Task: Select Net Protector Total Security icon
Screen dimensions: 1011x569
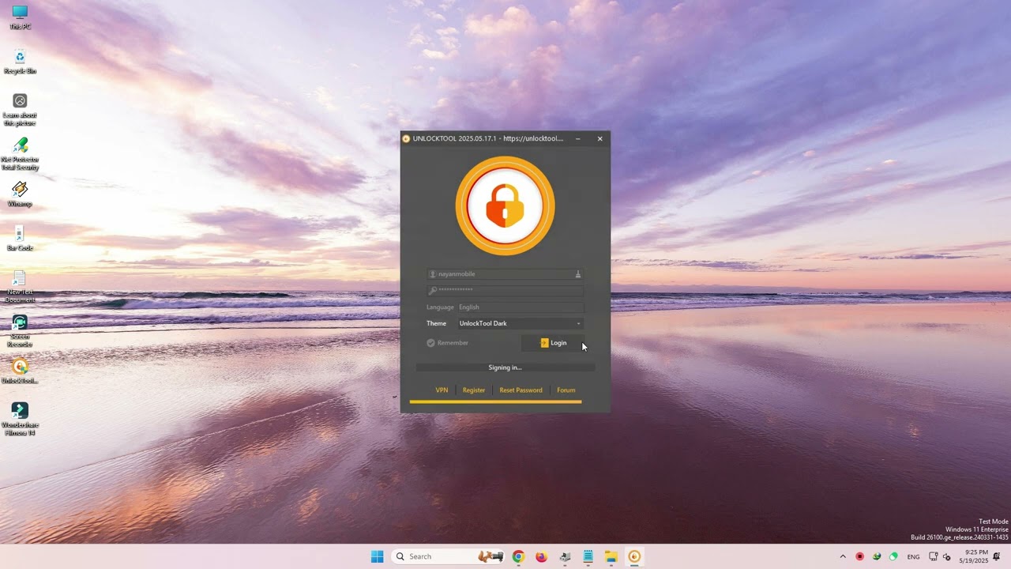Action: [x=20, y=154]
